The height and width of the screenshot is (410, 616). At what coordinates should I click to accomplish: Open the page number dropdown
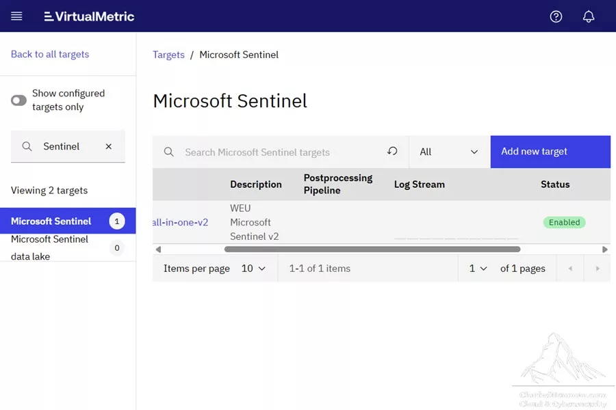(x=478, y=269)
